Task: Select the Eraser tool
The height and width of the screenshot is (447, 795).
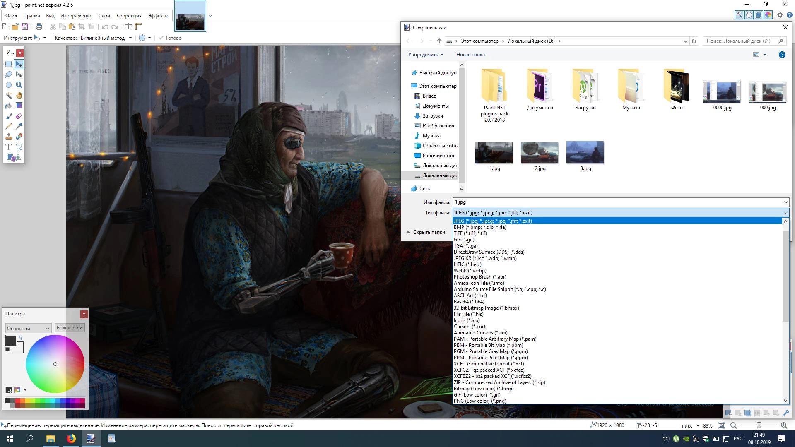Action: 19,116
